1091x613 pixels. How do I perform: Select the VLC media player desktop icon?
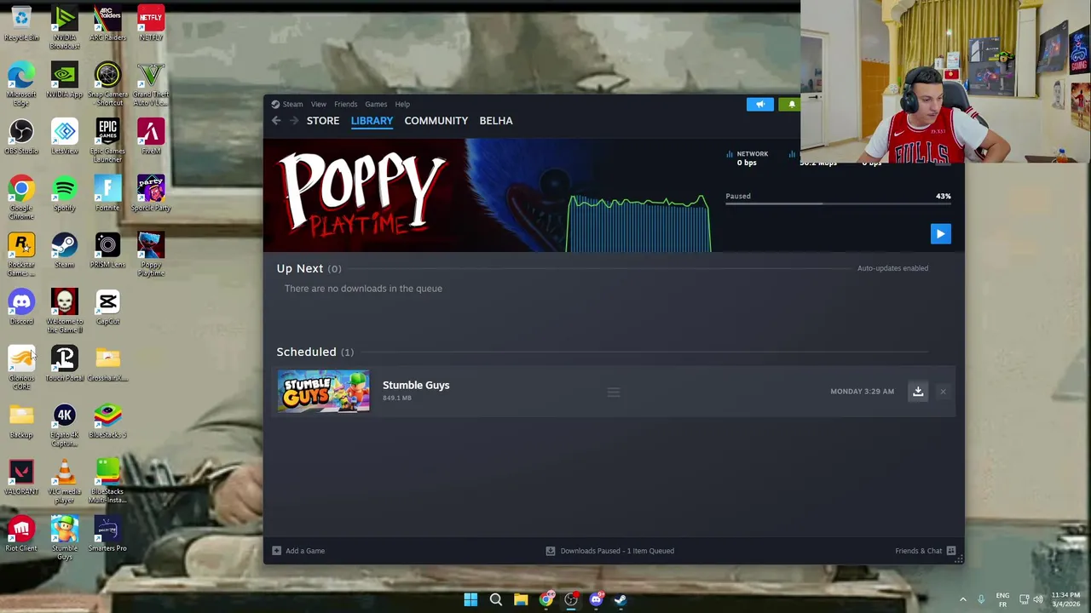(64, 482)
